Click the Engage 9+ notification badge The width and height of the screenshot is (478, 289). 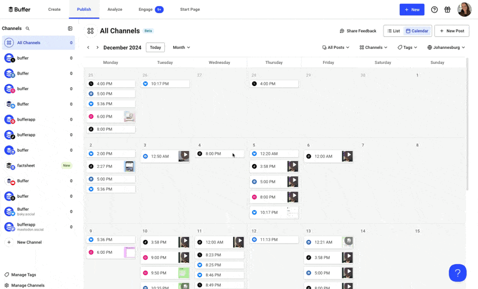(x=159, y=10)
